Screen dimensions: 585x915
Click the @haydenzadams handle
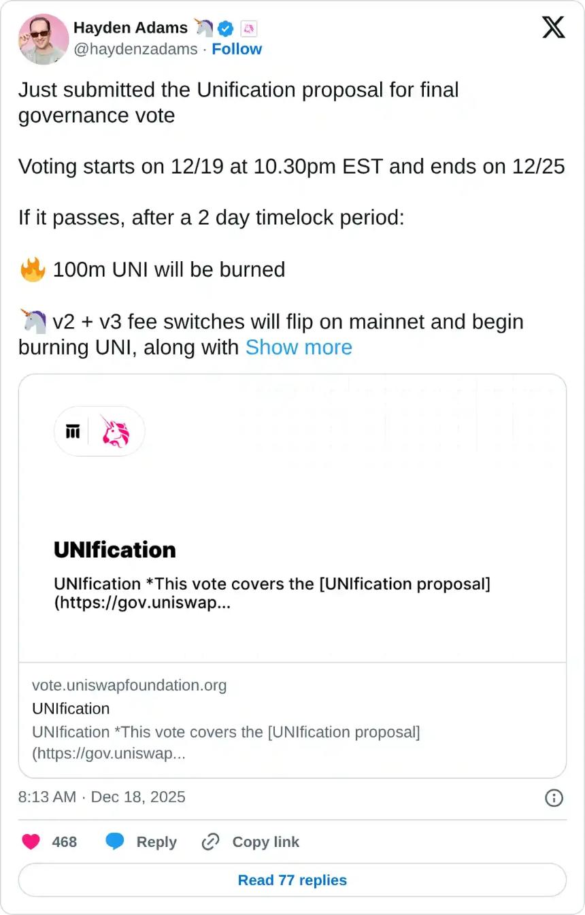pos(136,49)
